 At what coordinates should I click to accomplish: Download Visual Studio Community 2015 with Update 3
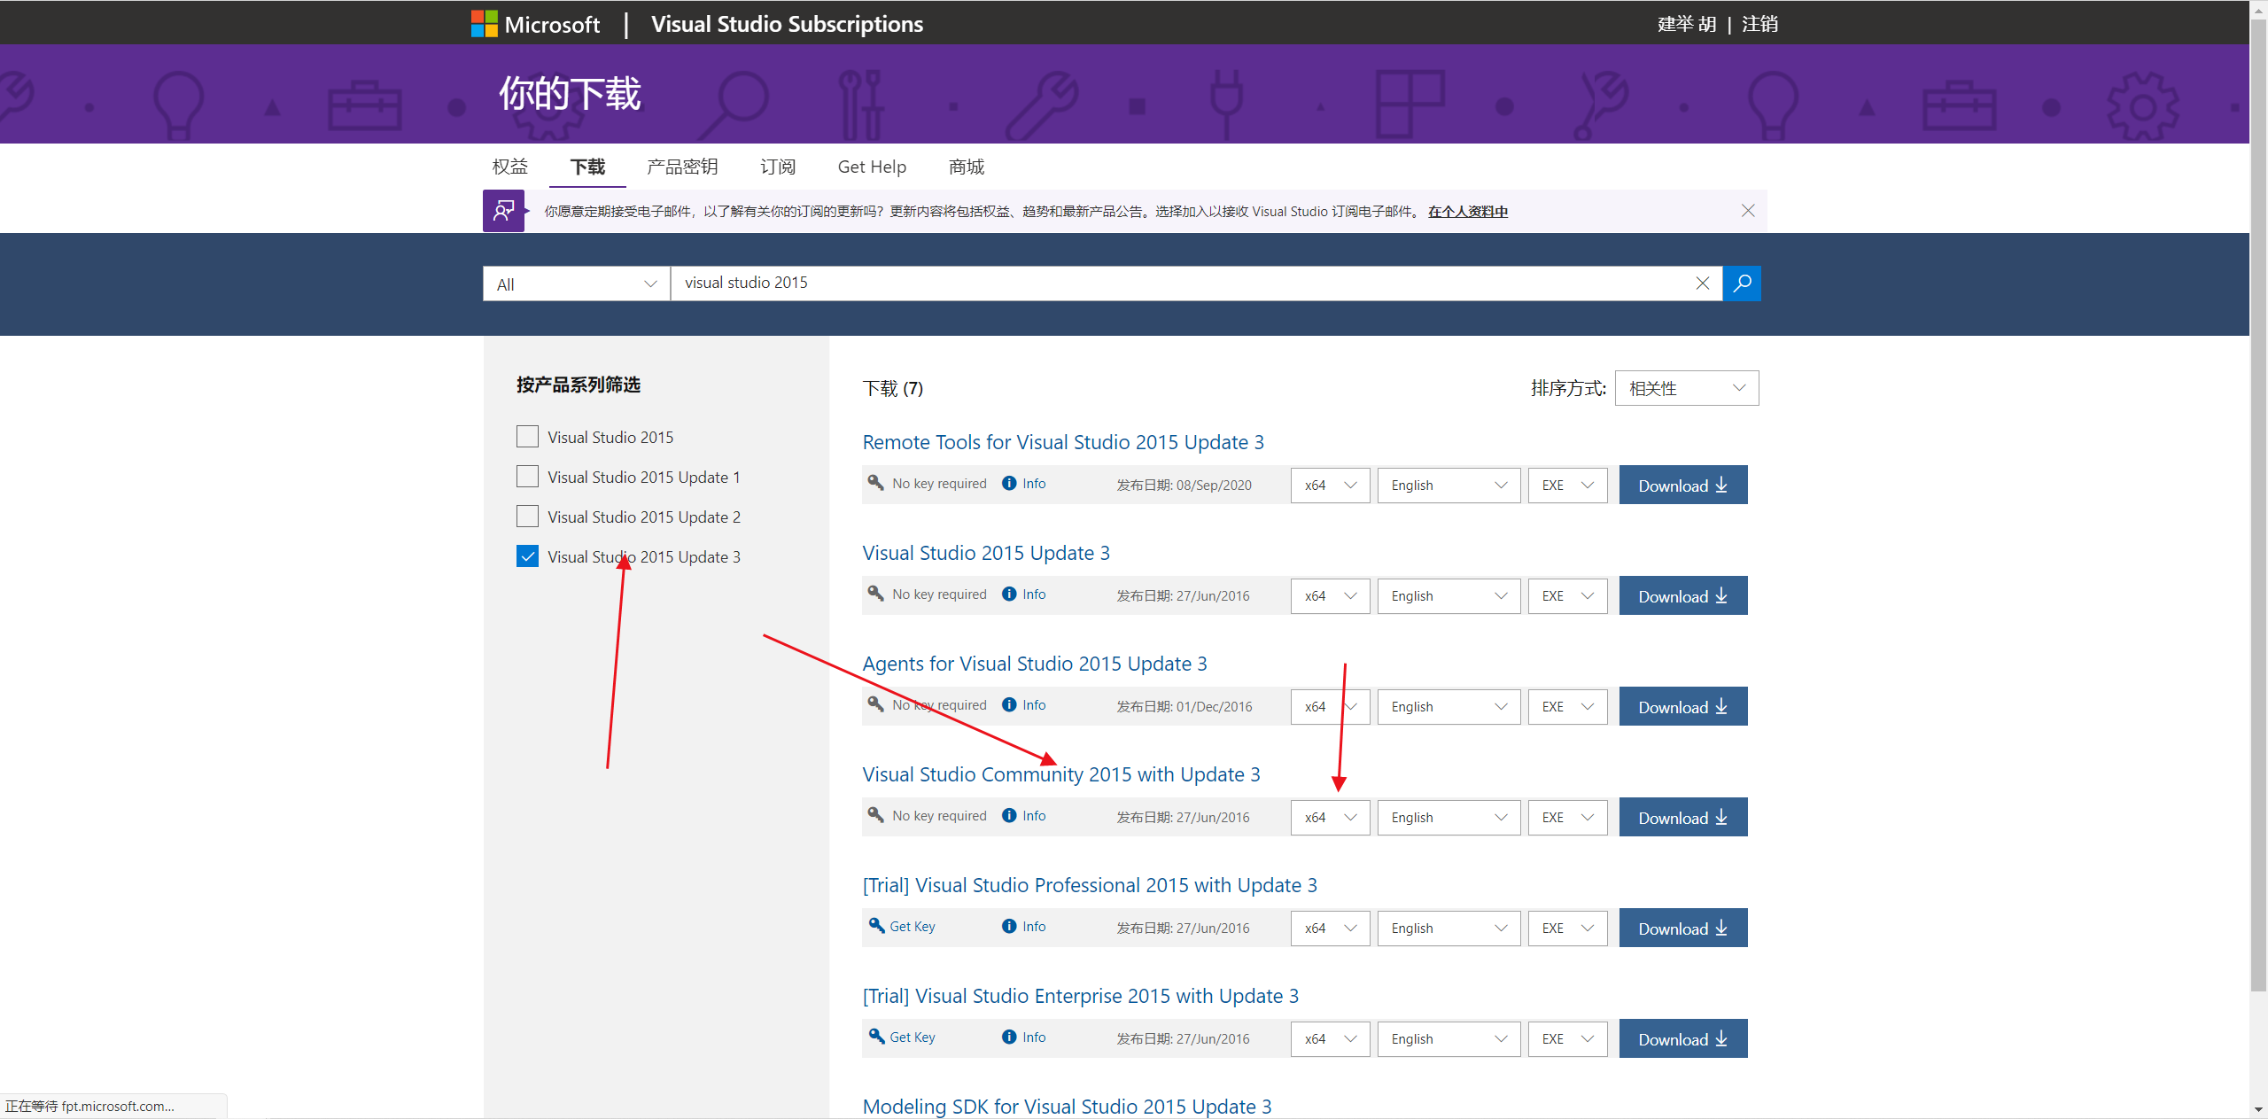pyautogui.click(x=1682, y=818)
